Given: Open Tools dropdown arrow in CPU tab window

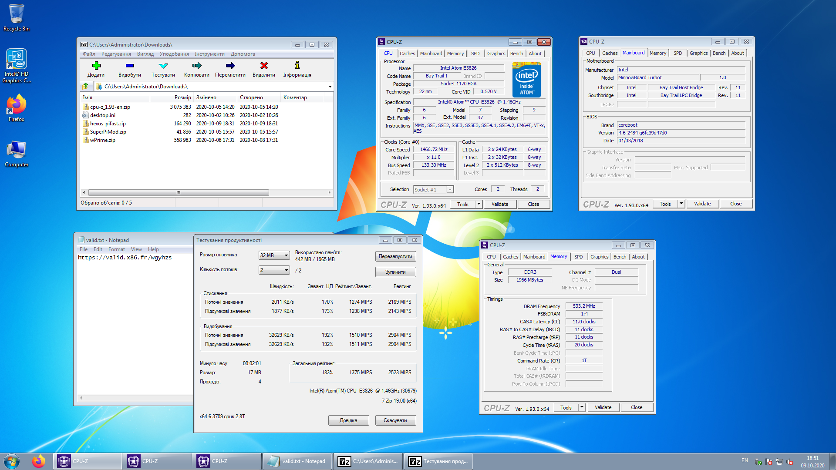Looking at the screenshot, I should tap(479, 204).
